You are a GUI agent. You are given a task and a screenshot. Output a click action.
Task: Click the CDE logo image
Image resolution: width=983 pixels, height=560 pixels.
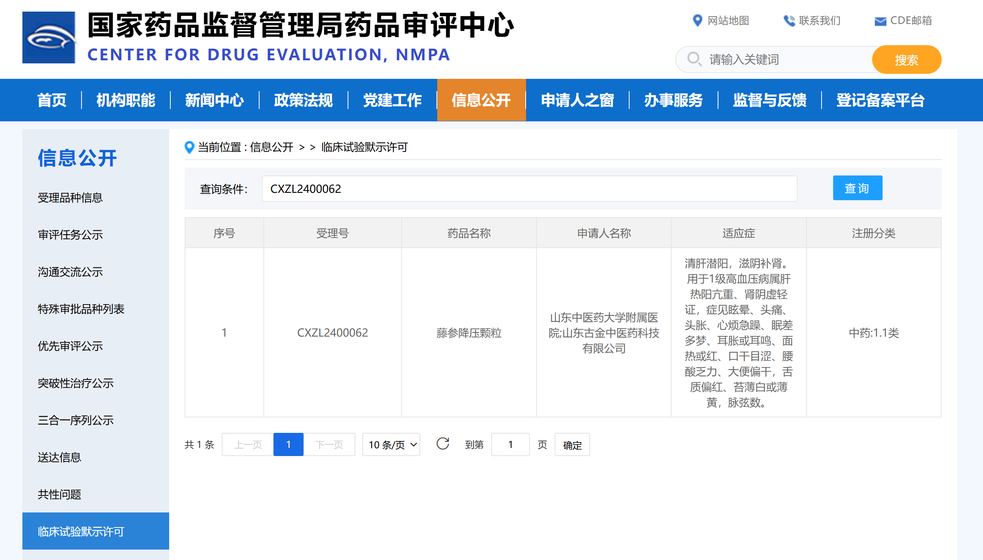[x=49, y=37]
